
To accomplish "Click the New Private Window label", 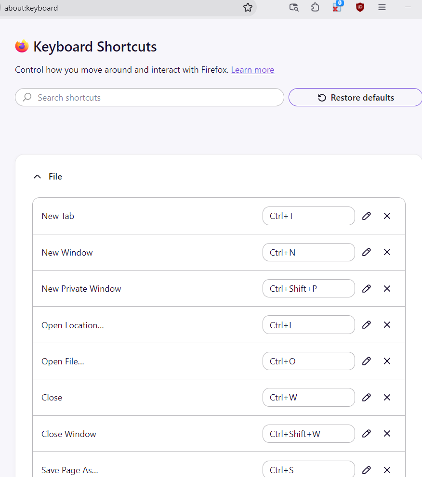I will tap(81, 289).
